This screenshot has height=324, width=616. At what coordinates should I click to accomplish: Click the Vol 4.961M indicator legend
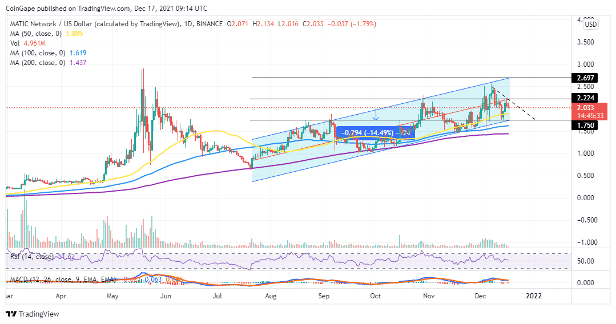[x=27, y=43]
